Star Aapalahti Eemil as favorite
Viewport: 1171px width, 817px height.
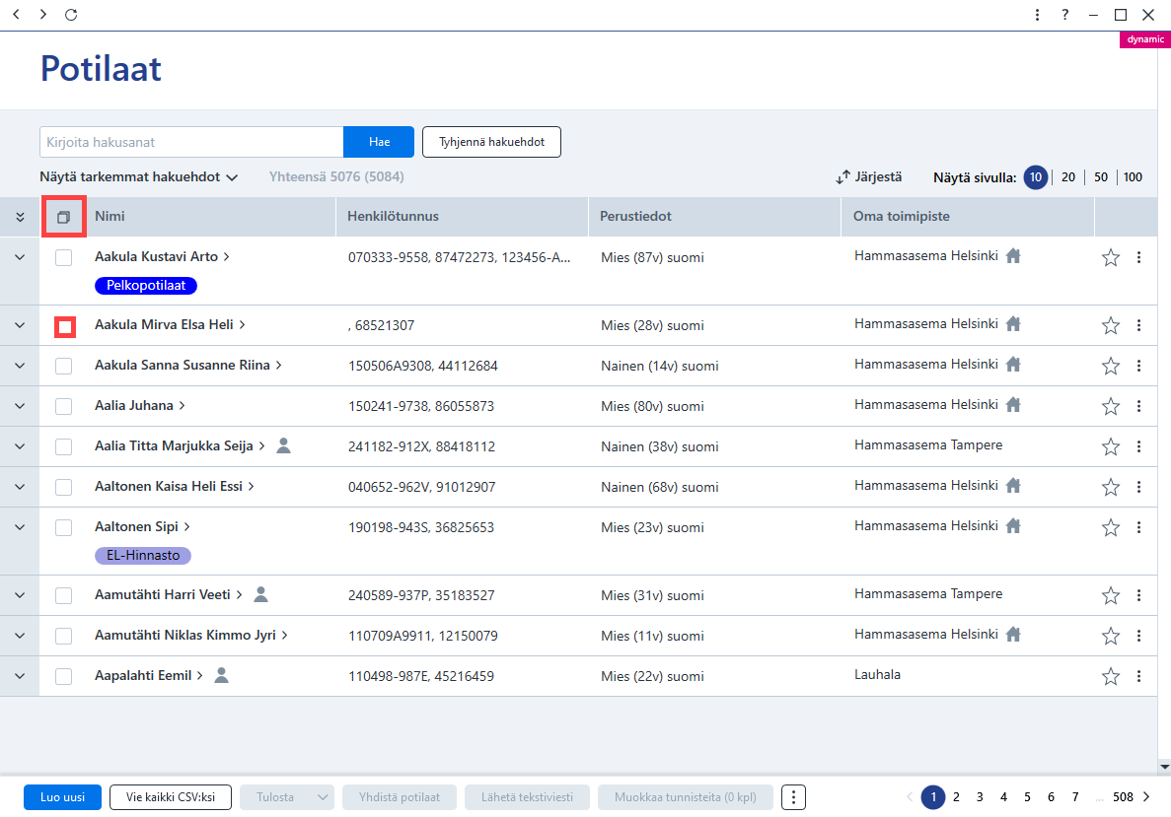[x=1111, y=676]
